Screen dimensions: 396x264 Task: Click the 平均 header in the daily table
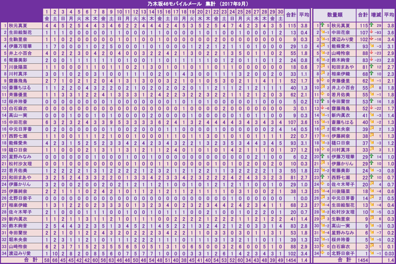[304, 15]
